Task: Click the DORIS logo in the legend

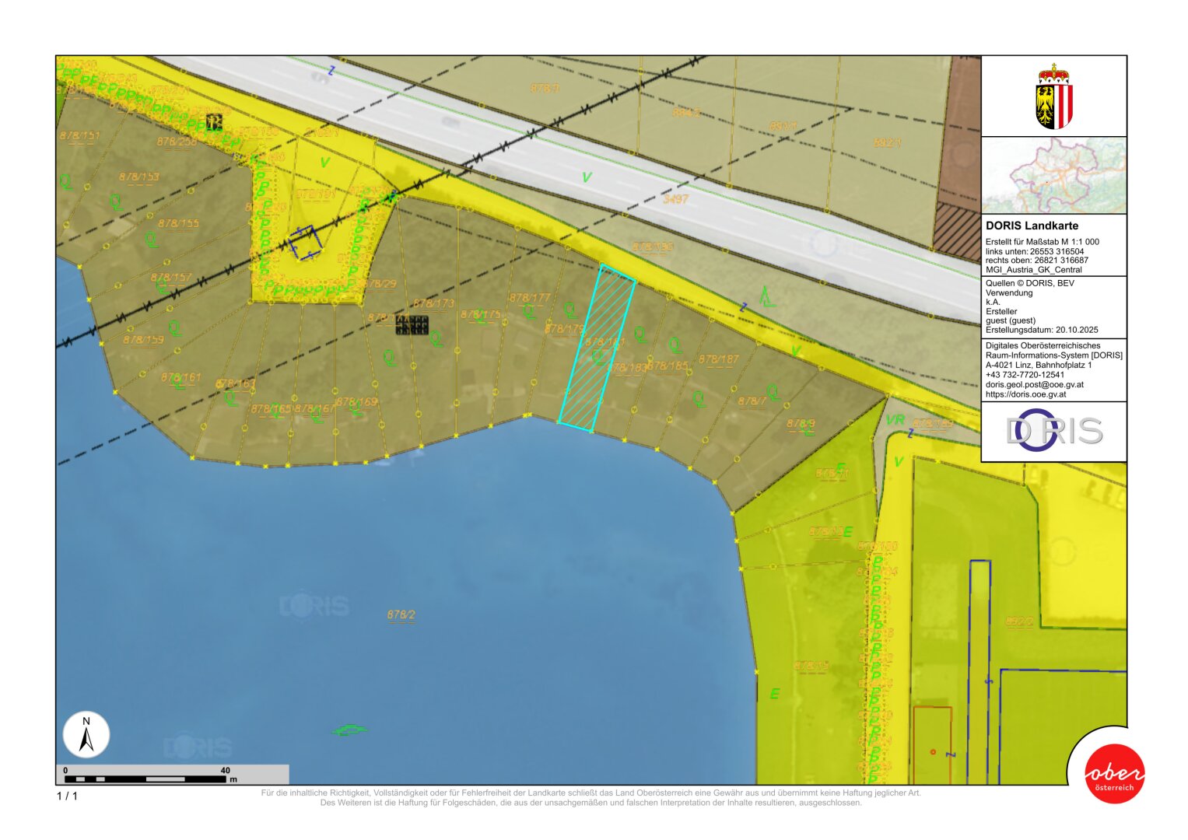Action: [1053, 431]
